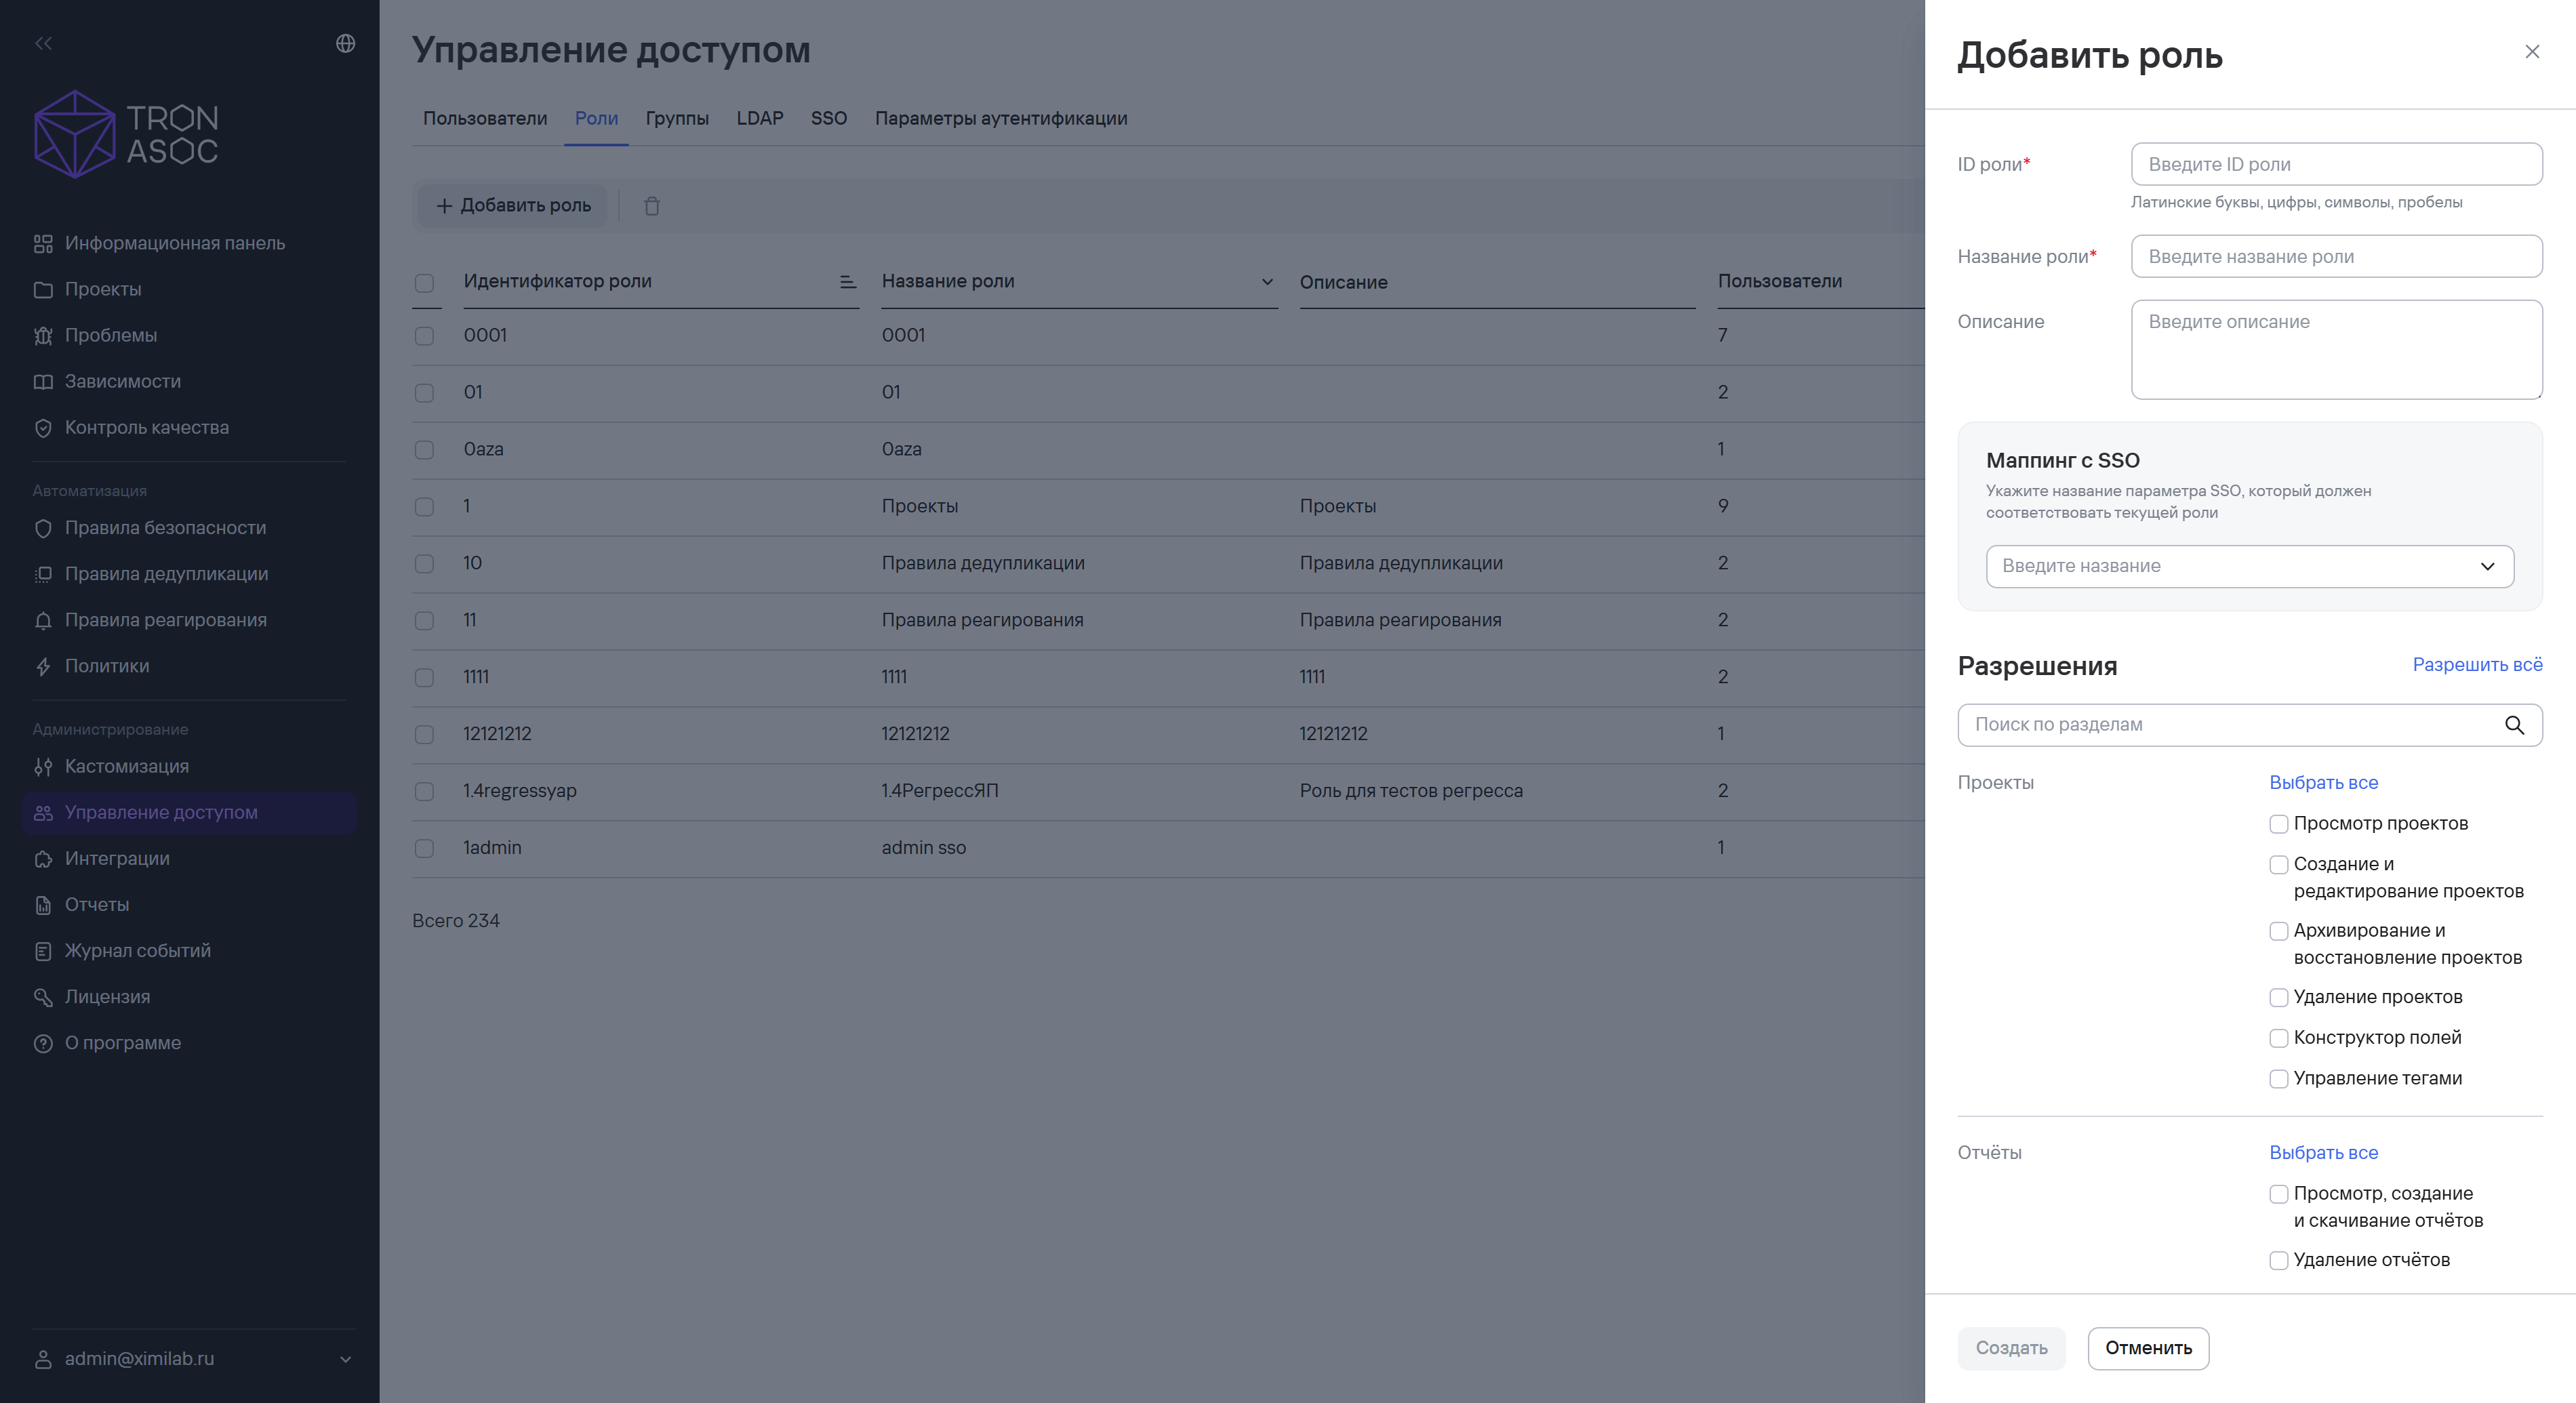2576x1403 pixels.
Task: Open the Проекты folder icon
Action: (43, 289)
